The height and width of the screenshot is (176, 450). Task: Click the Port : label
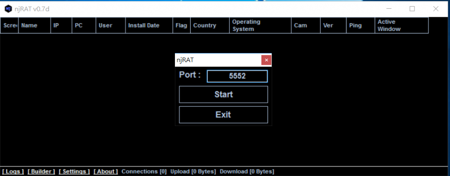point(190,75)
